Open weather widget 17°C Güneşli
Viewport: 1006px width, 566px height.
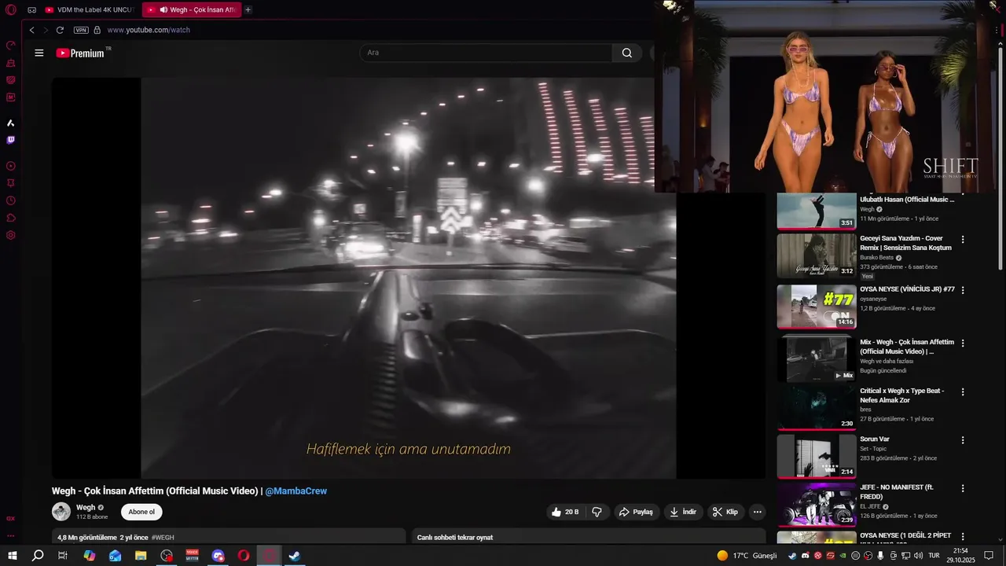pos(747,556)
